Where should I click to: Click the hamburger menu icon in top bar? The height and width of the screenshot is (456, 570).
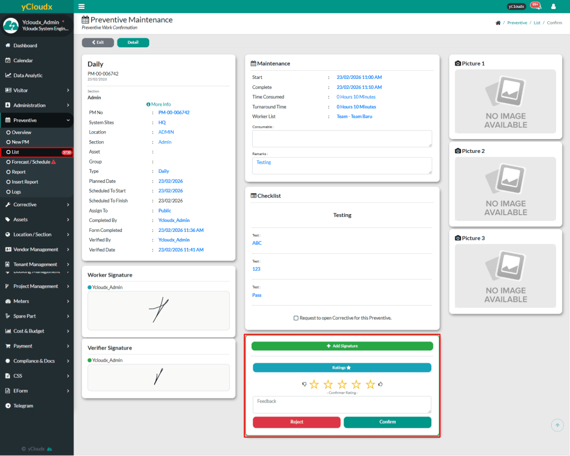[x=82, y=7]
